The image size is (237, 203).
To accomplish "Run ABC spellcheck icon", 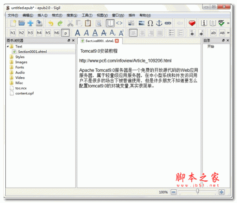I will coord(221,23).
